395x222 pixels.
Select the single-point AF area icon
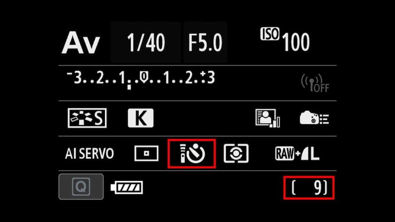[146, 153]
